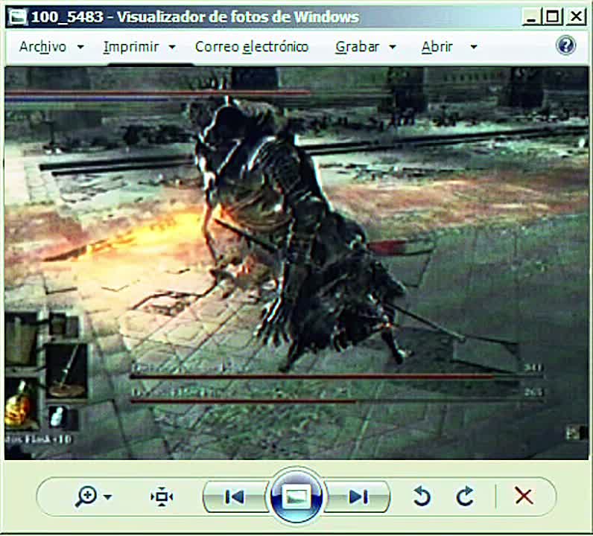This screenshot has height=536, width=593.
Task: Click the magnifier zoom icon
Action: (86, 497)
